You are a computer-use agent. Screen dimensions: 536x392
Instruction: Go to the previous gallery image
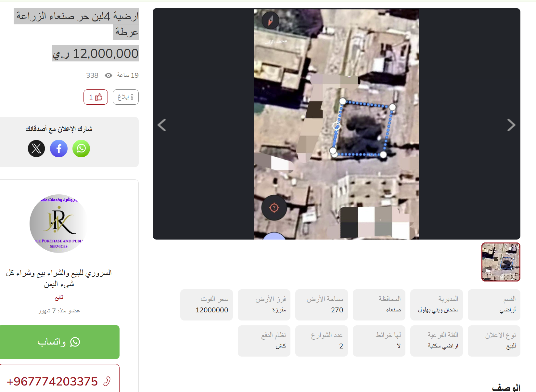pyautogui.click(x=162, y=125)
